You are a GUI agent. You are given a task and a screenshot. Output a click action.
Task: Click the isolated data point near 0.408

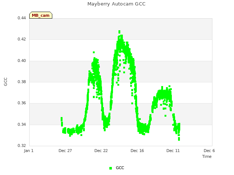tap(94, 52)
